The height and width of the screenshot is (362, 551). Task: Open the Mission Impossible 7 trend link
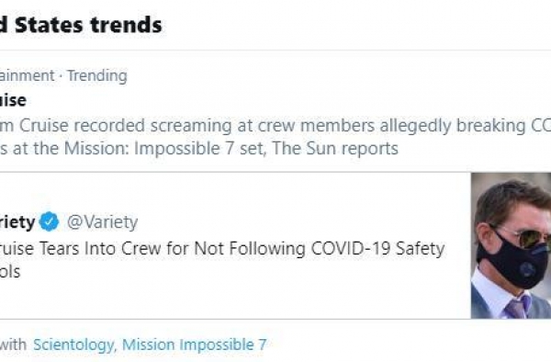(194, 345)
